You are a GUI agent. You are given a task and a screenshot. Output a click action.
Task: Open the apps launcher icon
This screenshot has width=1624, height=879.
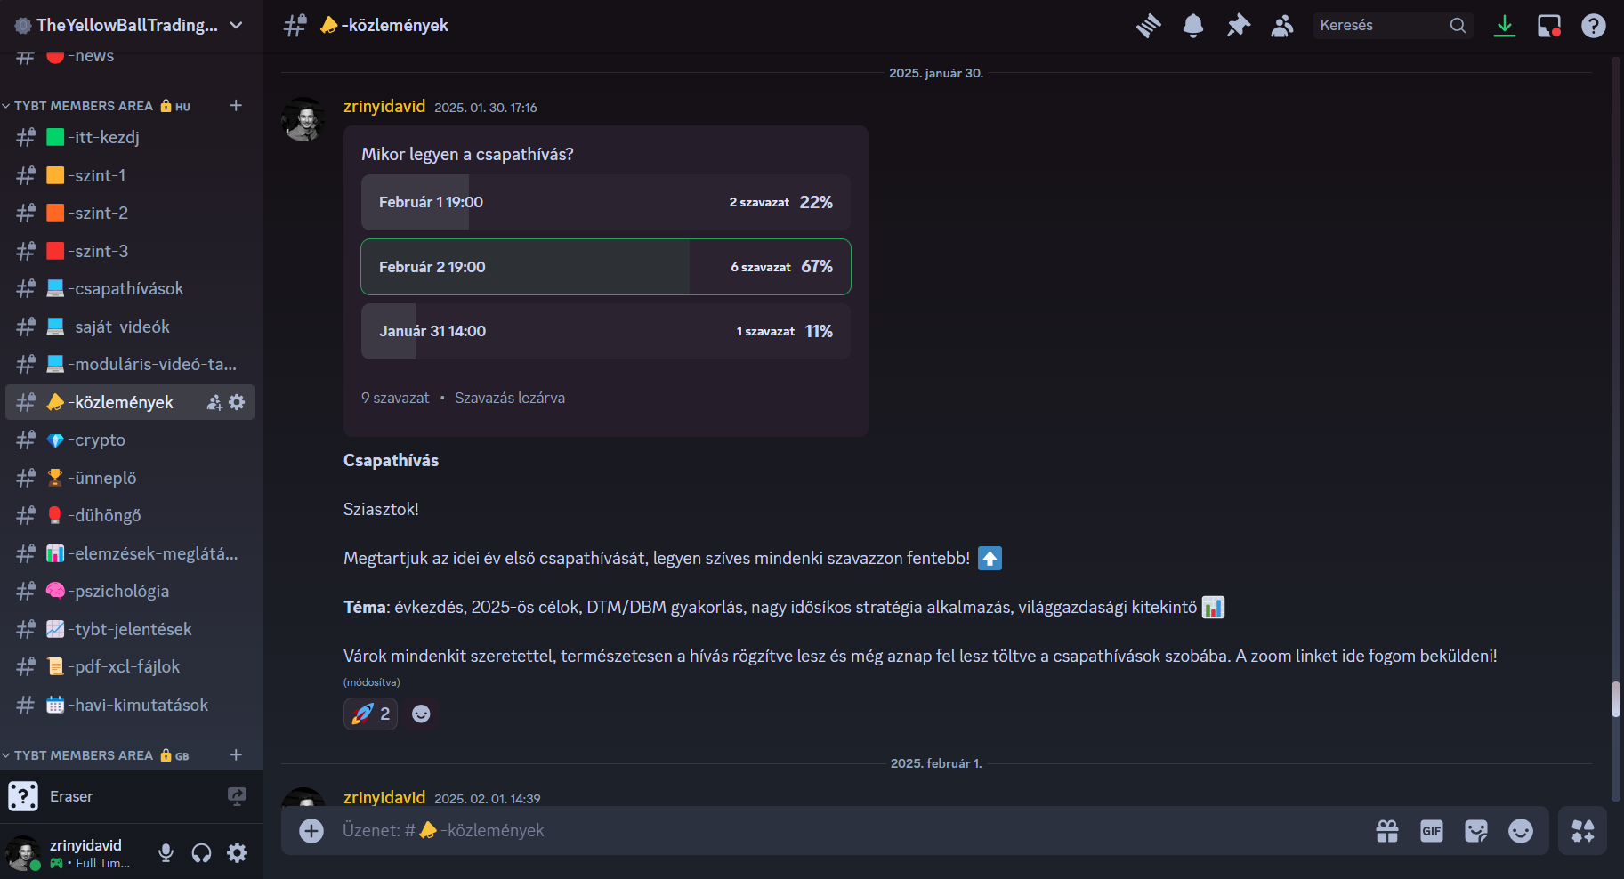click(x=1583, y=831)
